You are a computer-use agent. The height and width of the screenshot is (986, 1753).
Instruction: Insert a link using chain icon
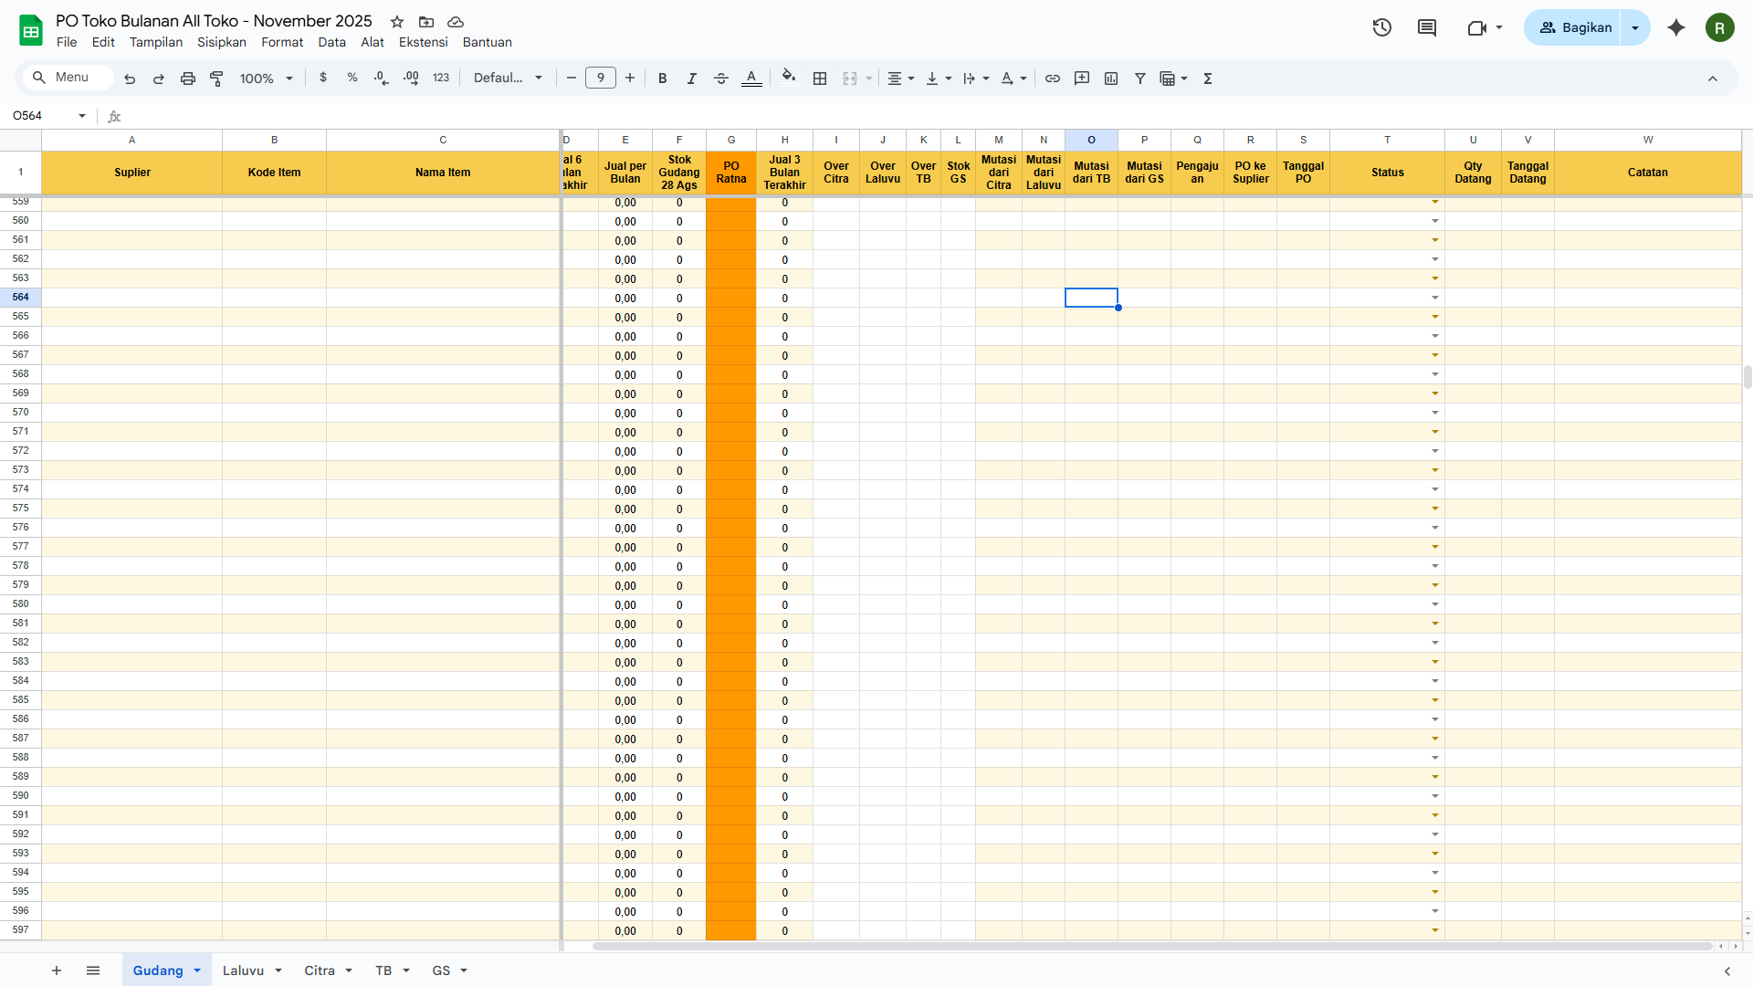[x=1053, y=79]
